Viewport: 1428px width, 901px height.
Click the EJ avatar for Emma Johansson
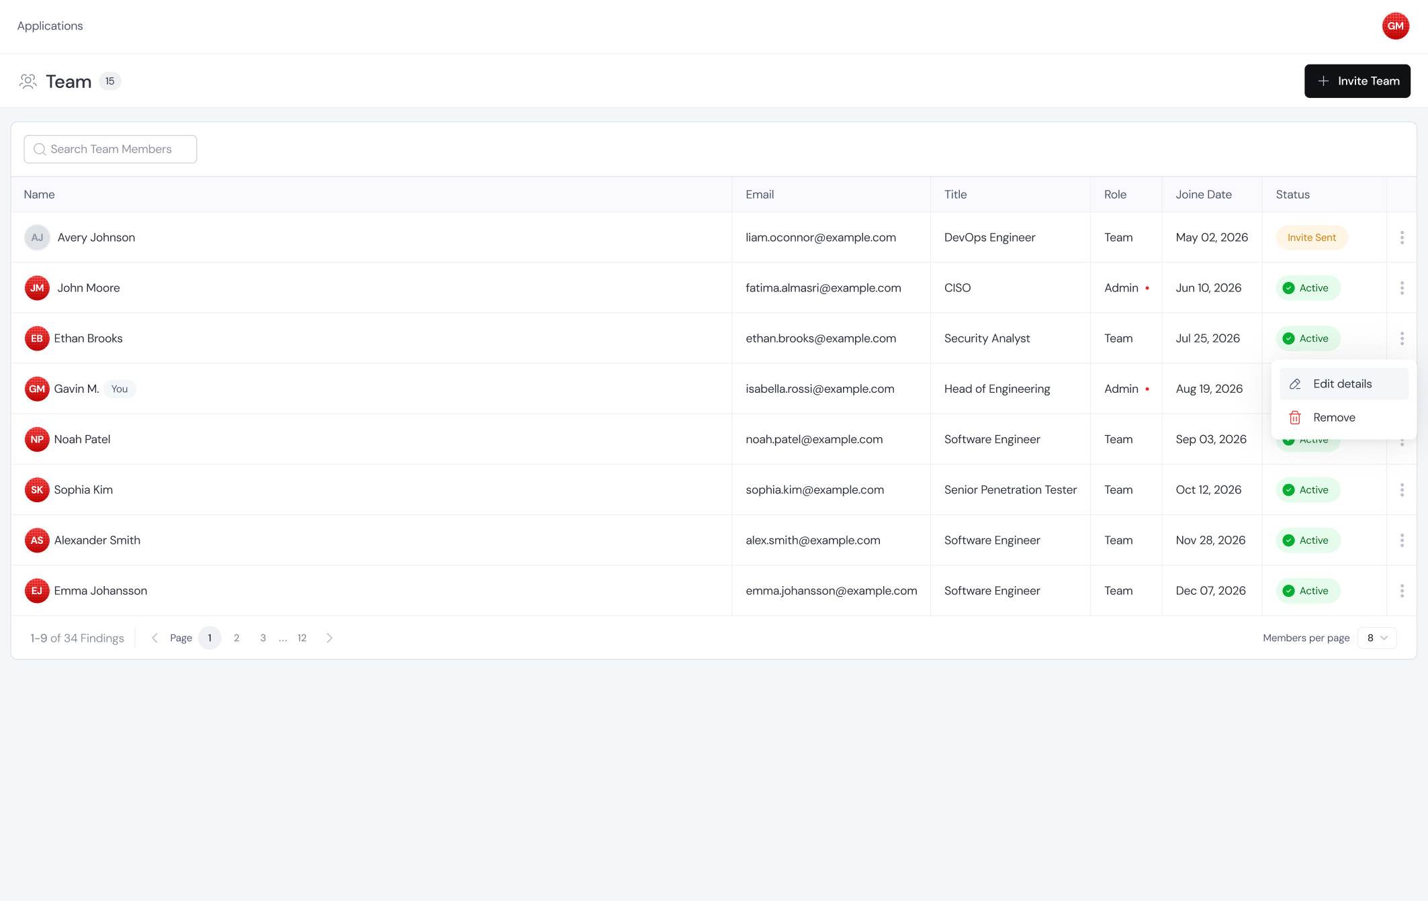click(x=37, y=591)
